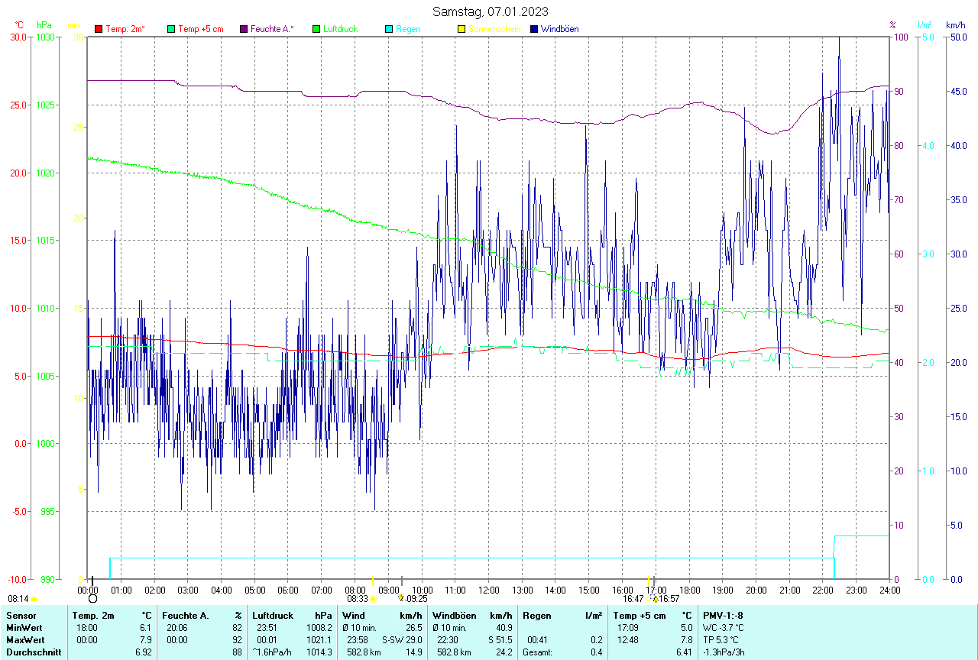This screenshot has height=660, width=978.
Task: Click the PMV-1:-8 header
Action: 723,616
